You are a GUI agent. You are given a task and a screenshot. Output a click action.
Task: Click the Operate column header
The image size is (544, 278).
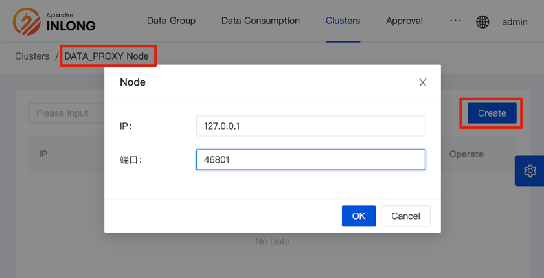(x=466, y=154)
